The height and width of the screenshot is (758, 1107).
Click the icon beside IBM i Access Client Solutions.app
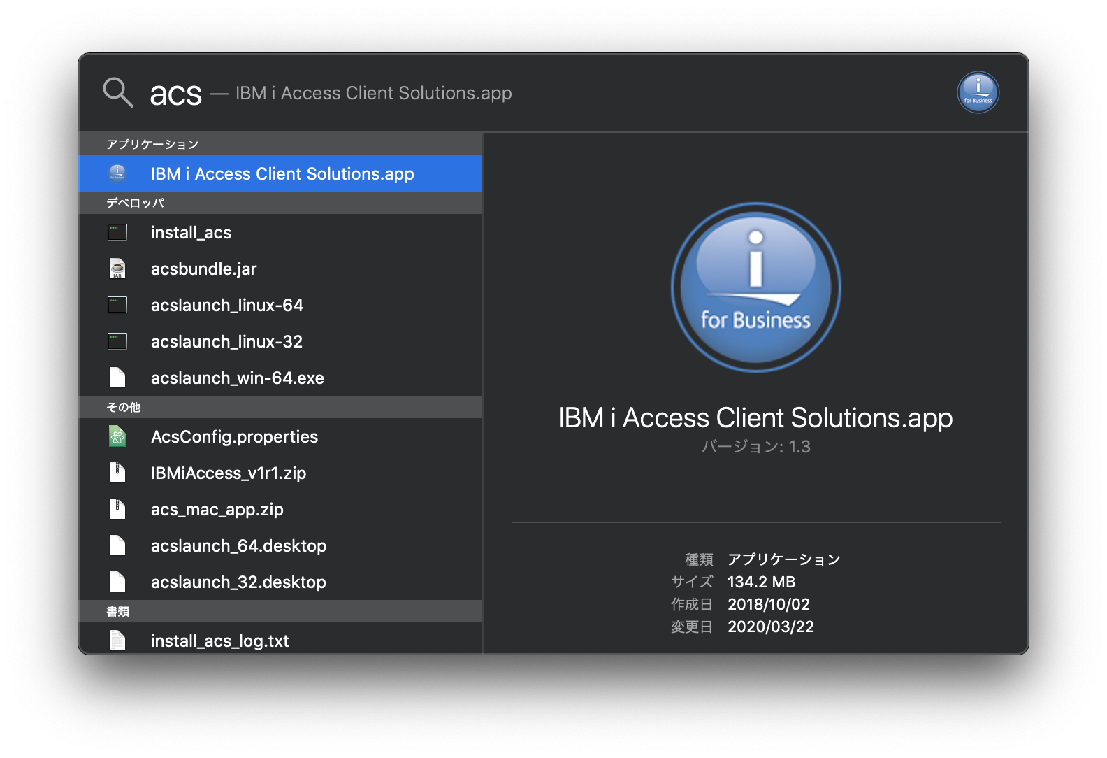pos(117,173)
